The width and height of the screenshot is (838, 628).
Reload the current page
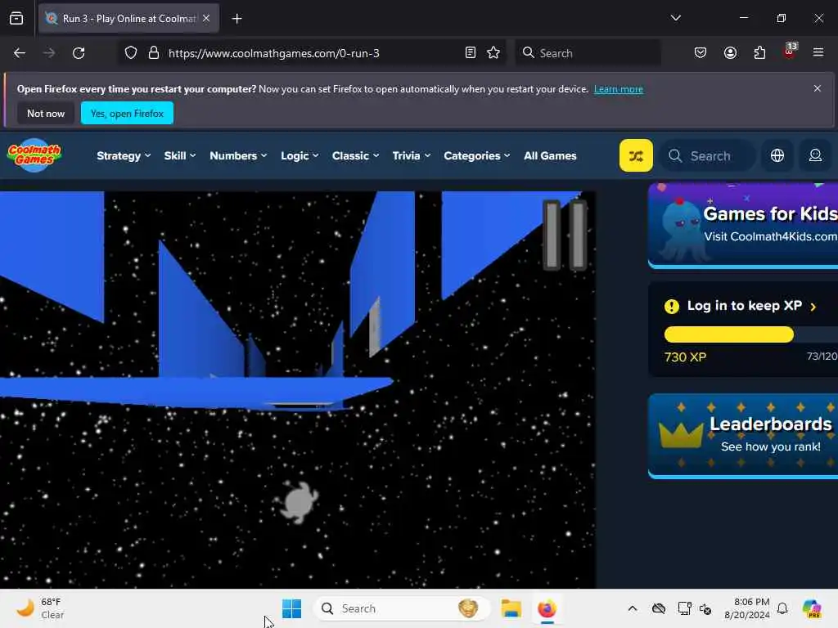[x=79, y=53]
